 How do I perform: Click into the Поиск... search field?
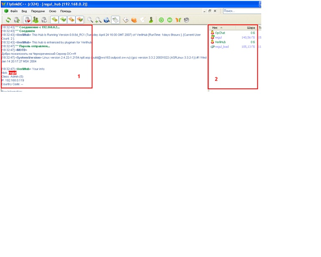click(242, 11)
